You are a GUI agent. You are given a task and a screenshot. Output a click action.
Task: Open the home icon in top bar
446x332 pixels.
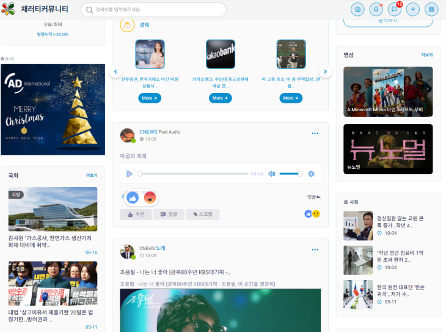tap(357, 9)
